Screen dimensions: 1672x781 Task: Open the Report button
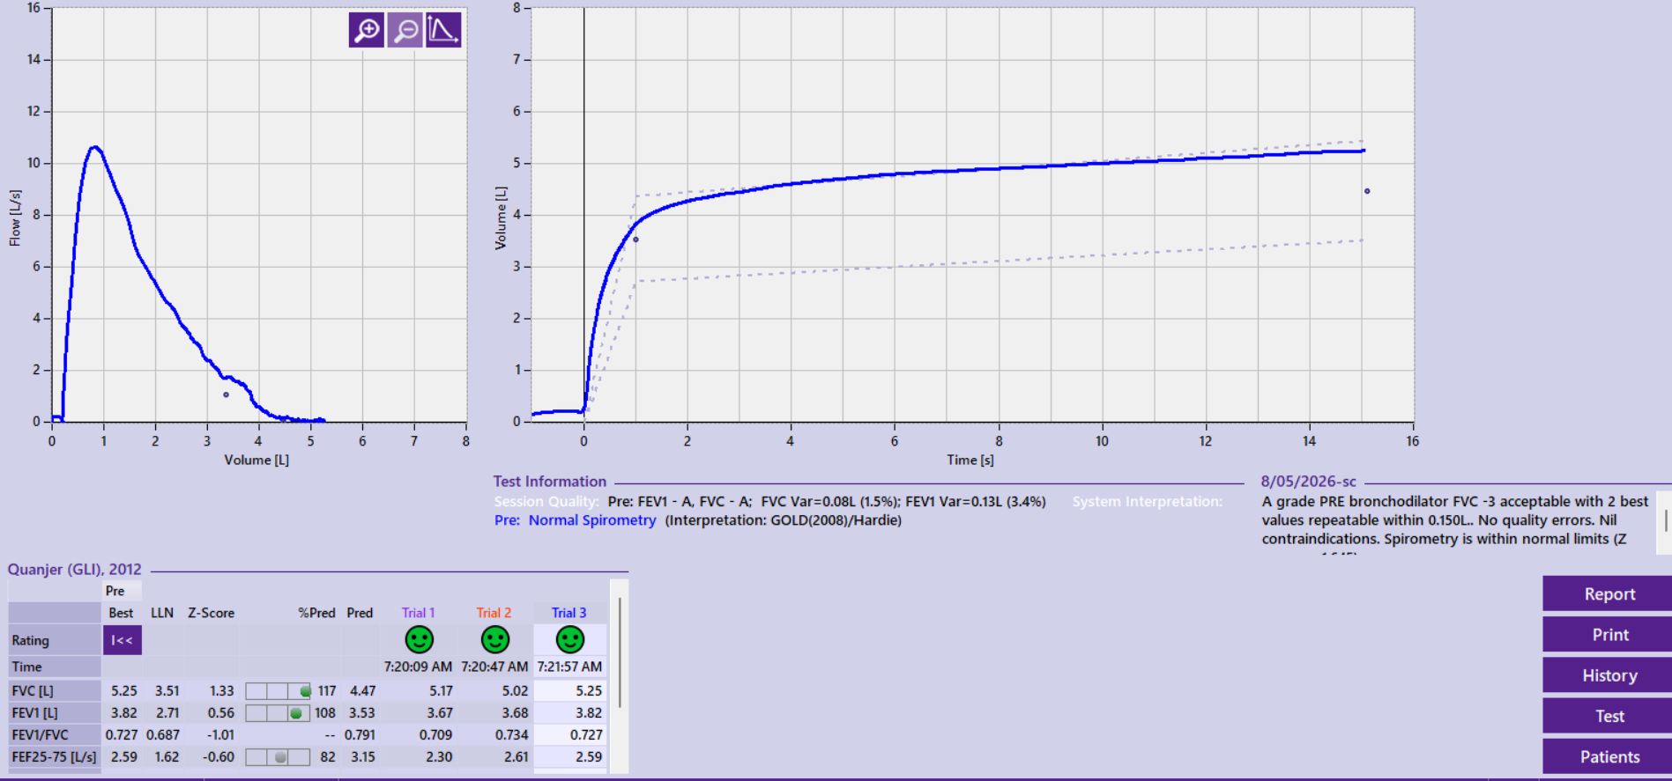tap(1609, 593)
